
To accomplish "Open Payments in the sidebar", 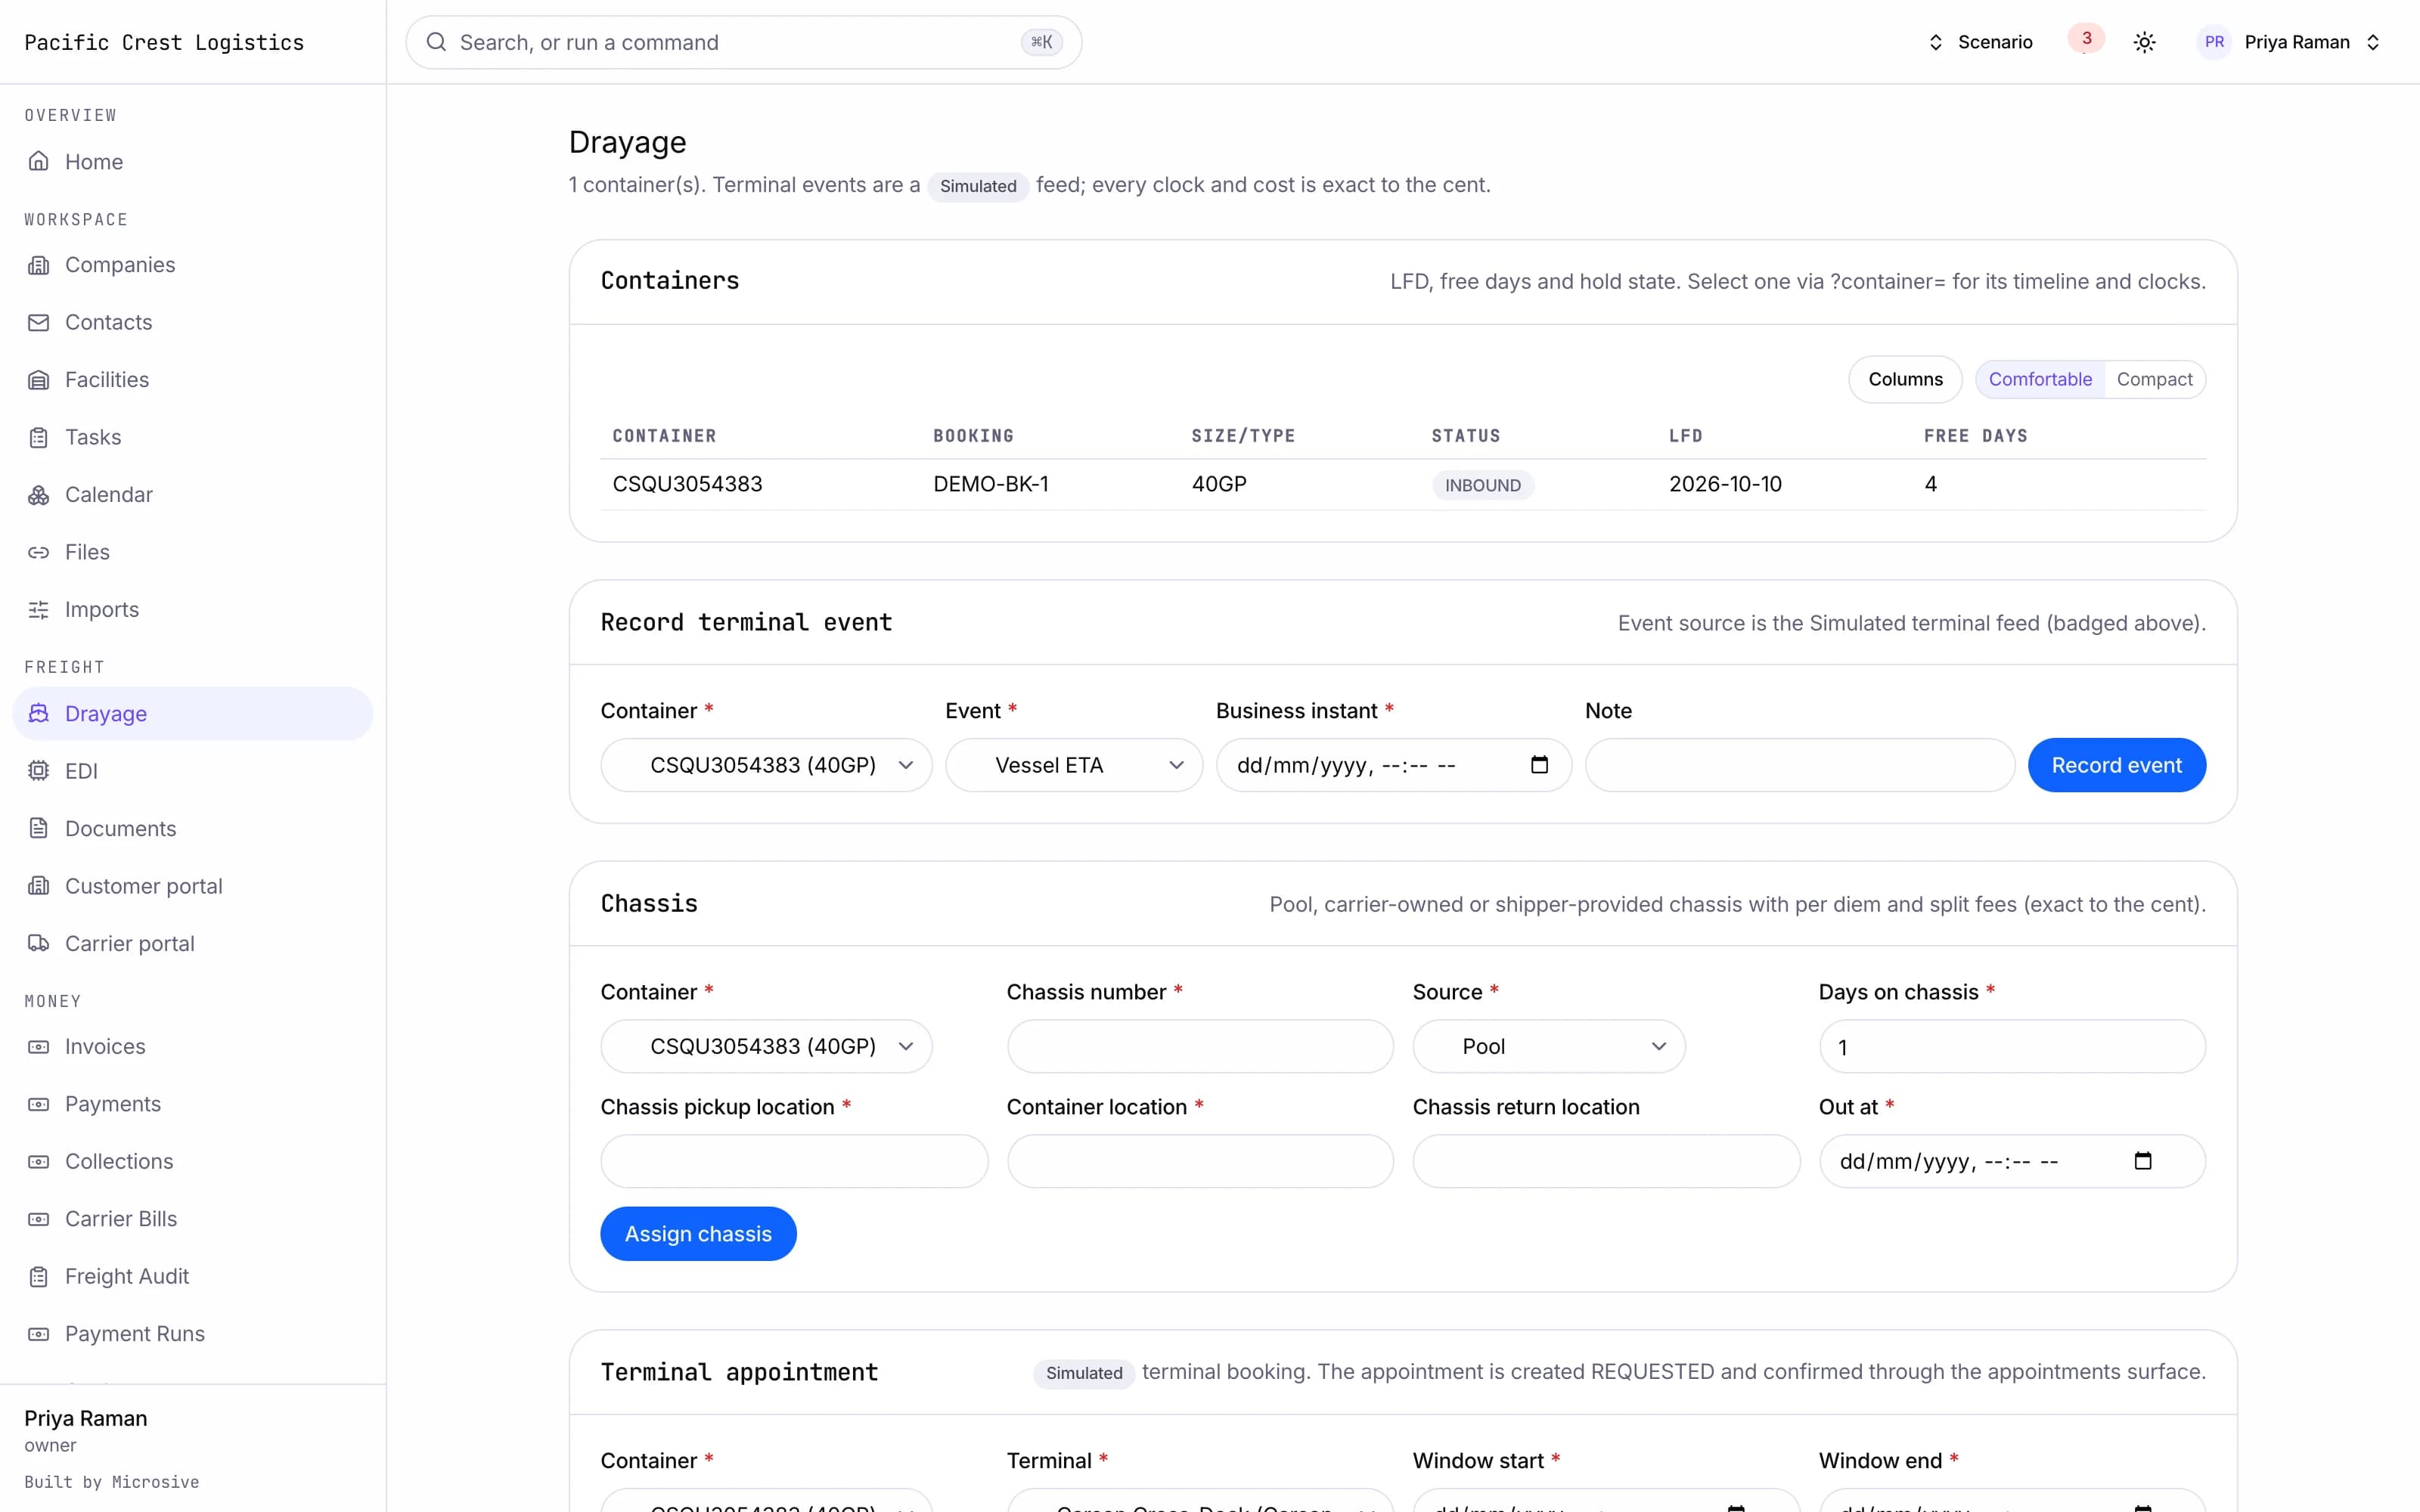I will point(192,1104).
